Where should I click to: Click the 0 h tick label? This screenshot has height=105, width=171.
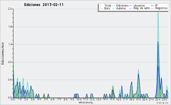(x=13, y=99)
